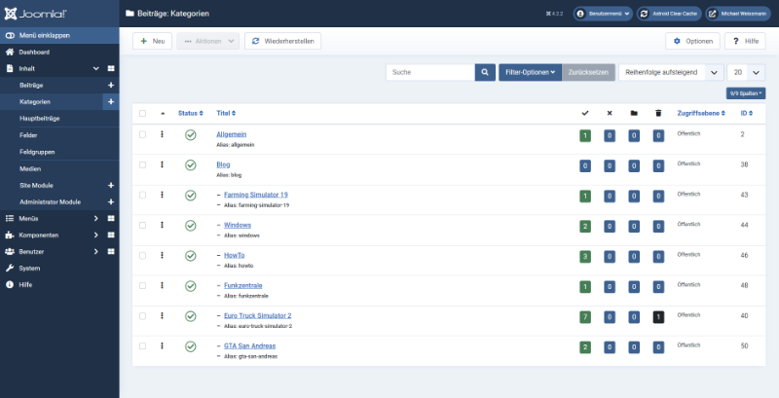The height and width of the screenshot is (398, 779).
Task: Open Inhalt dashboard grid icon
Action: 111,68
